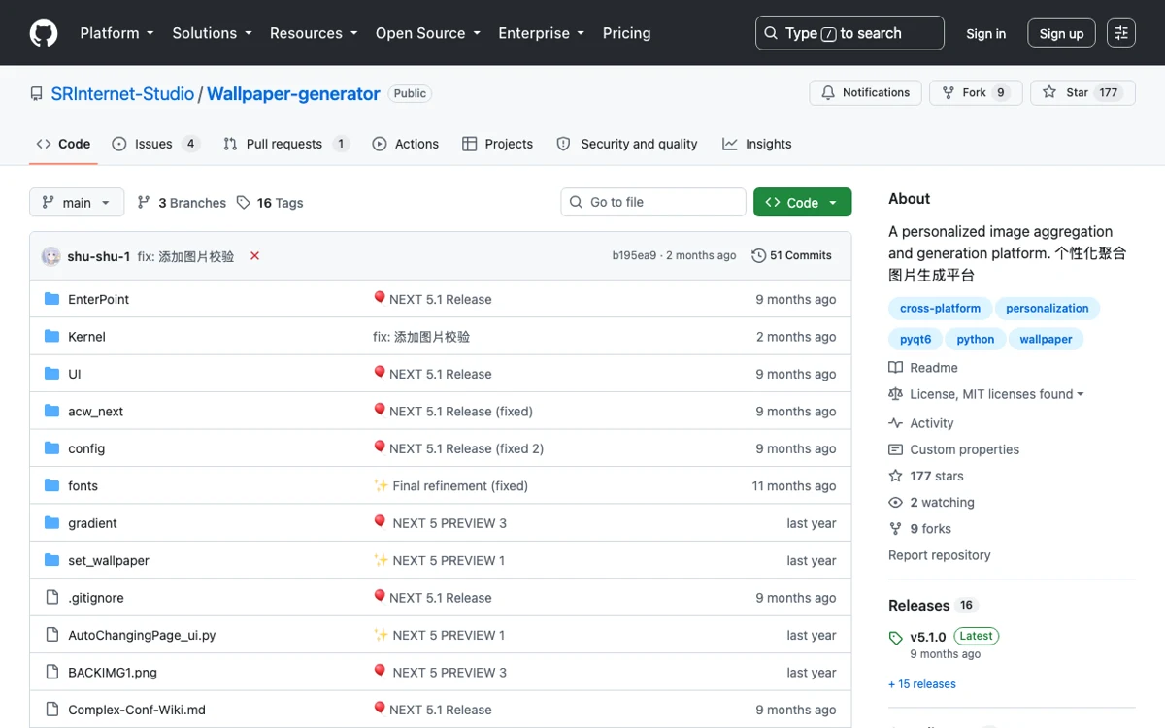This screenshot has height=728, width=1165.
Task: Click the v5.1.0 release tag icon
Action: tap(895, 638)
